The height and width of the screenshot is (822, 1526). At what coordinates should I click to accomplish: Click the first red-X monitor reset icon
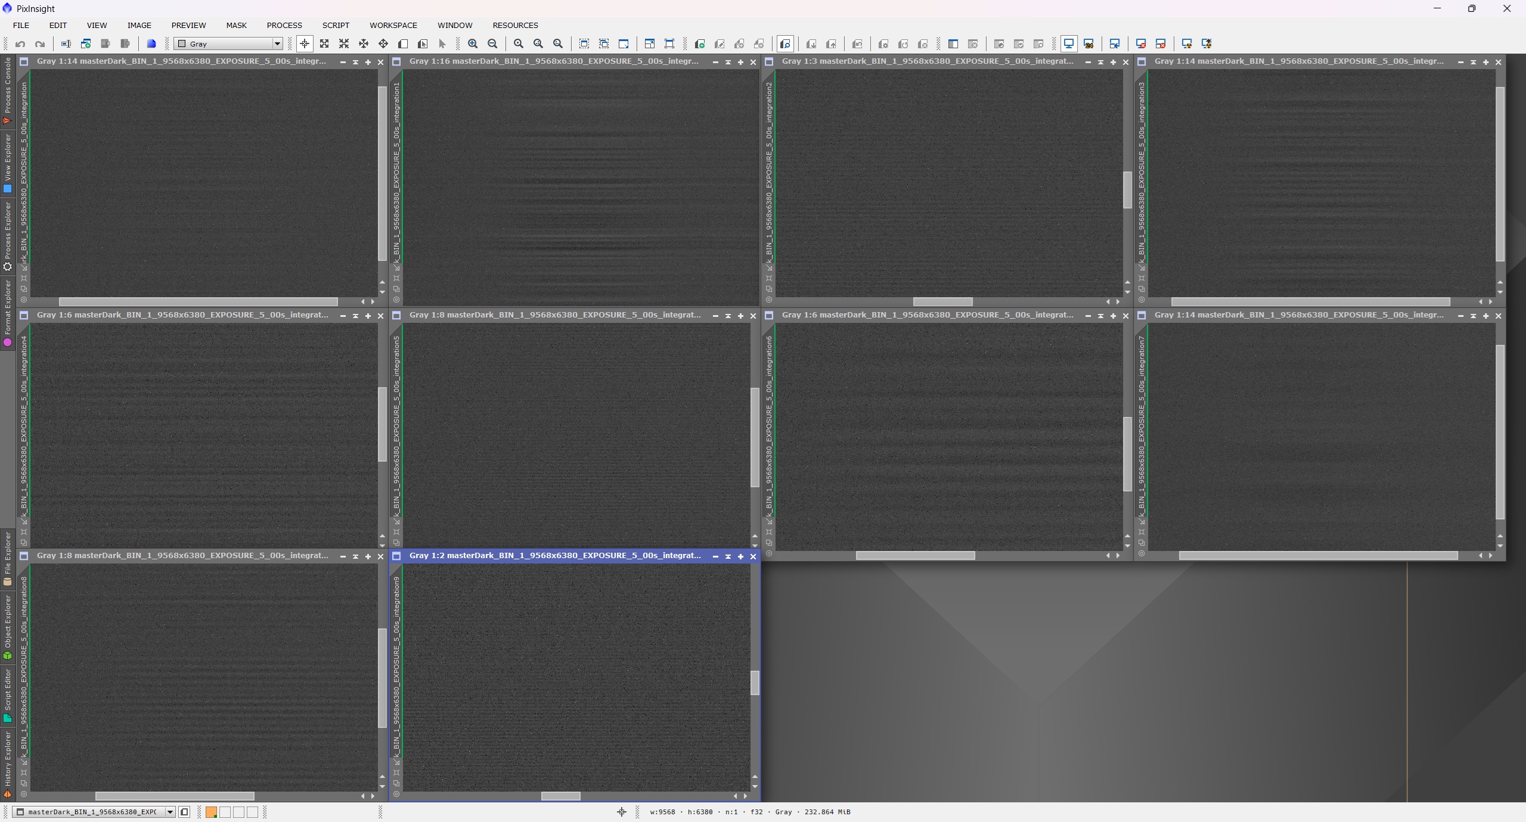click(1141, 43)
